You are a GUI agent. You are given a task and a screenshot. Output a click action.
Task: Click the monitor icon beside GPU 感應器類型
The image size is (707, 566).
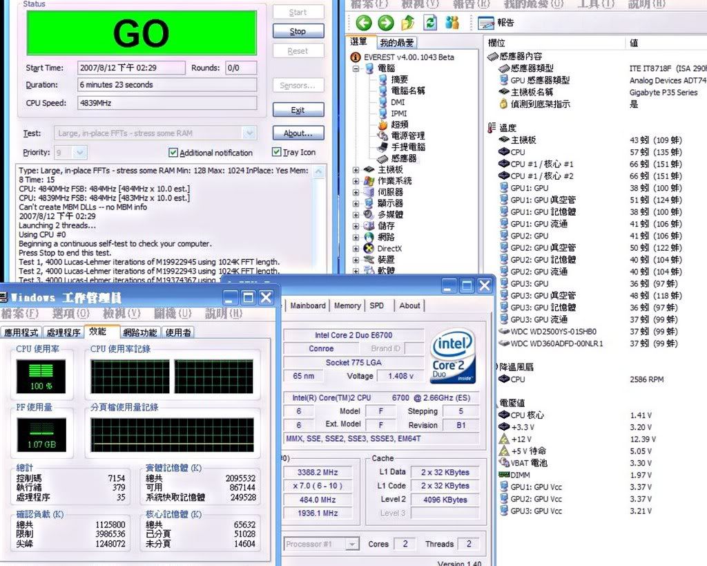click(504, 80)
